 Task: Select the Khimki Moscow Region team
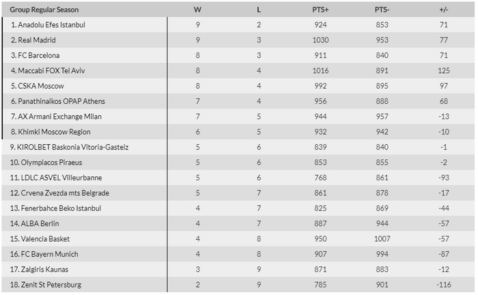coord(54,132)
